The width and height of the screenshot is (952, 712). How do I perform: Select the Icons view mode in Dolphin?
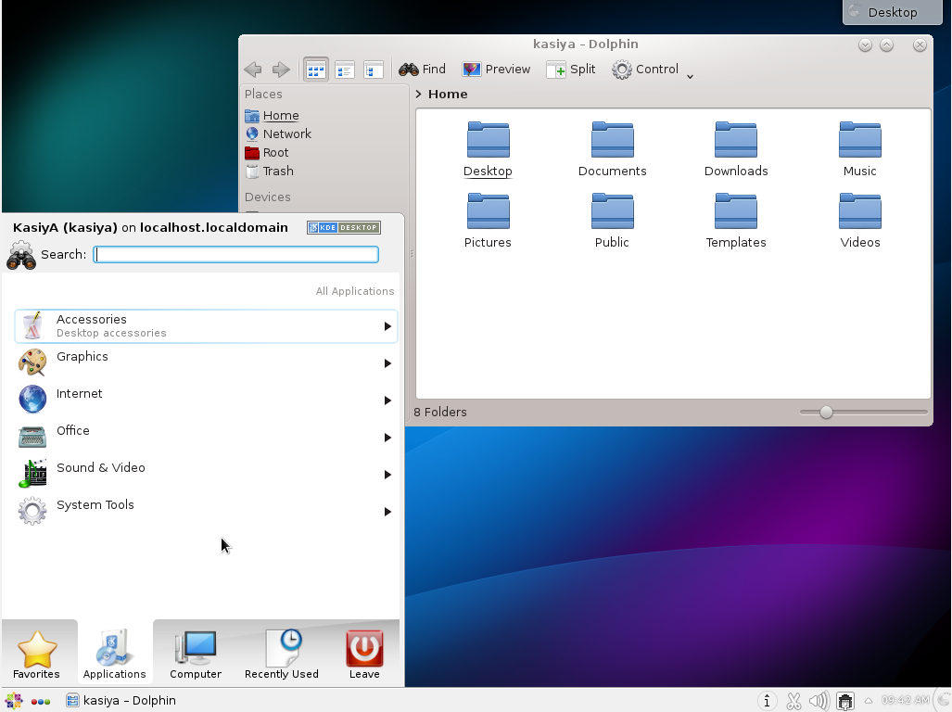coord(315,70)
